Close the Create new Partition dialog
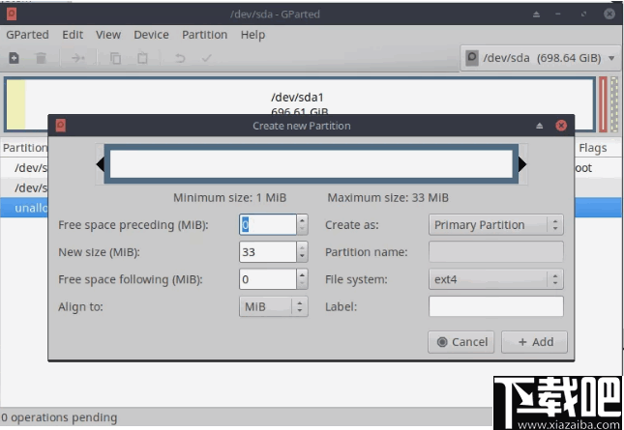Screen dimensions: 624x430 561,126
